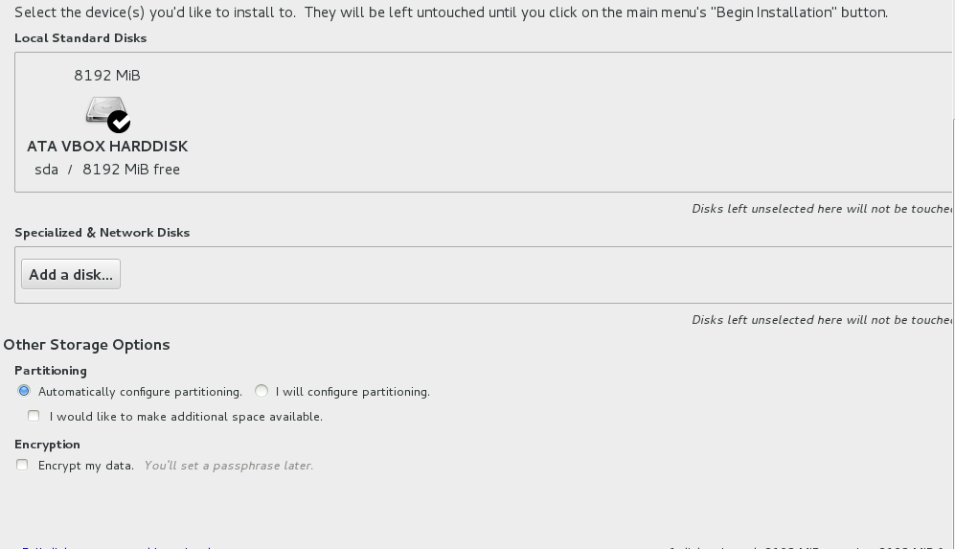Click the Encrypt my data label text
955x549 pixels.
click(86, 466)
